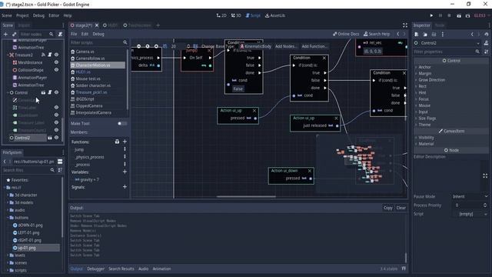Toggle the False checkbox in Condition node
Screen dimensions: 492x277
(238, 89)
